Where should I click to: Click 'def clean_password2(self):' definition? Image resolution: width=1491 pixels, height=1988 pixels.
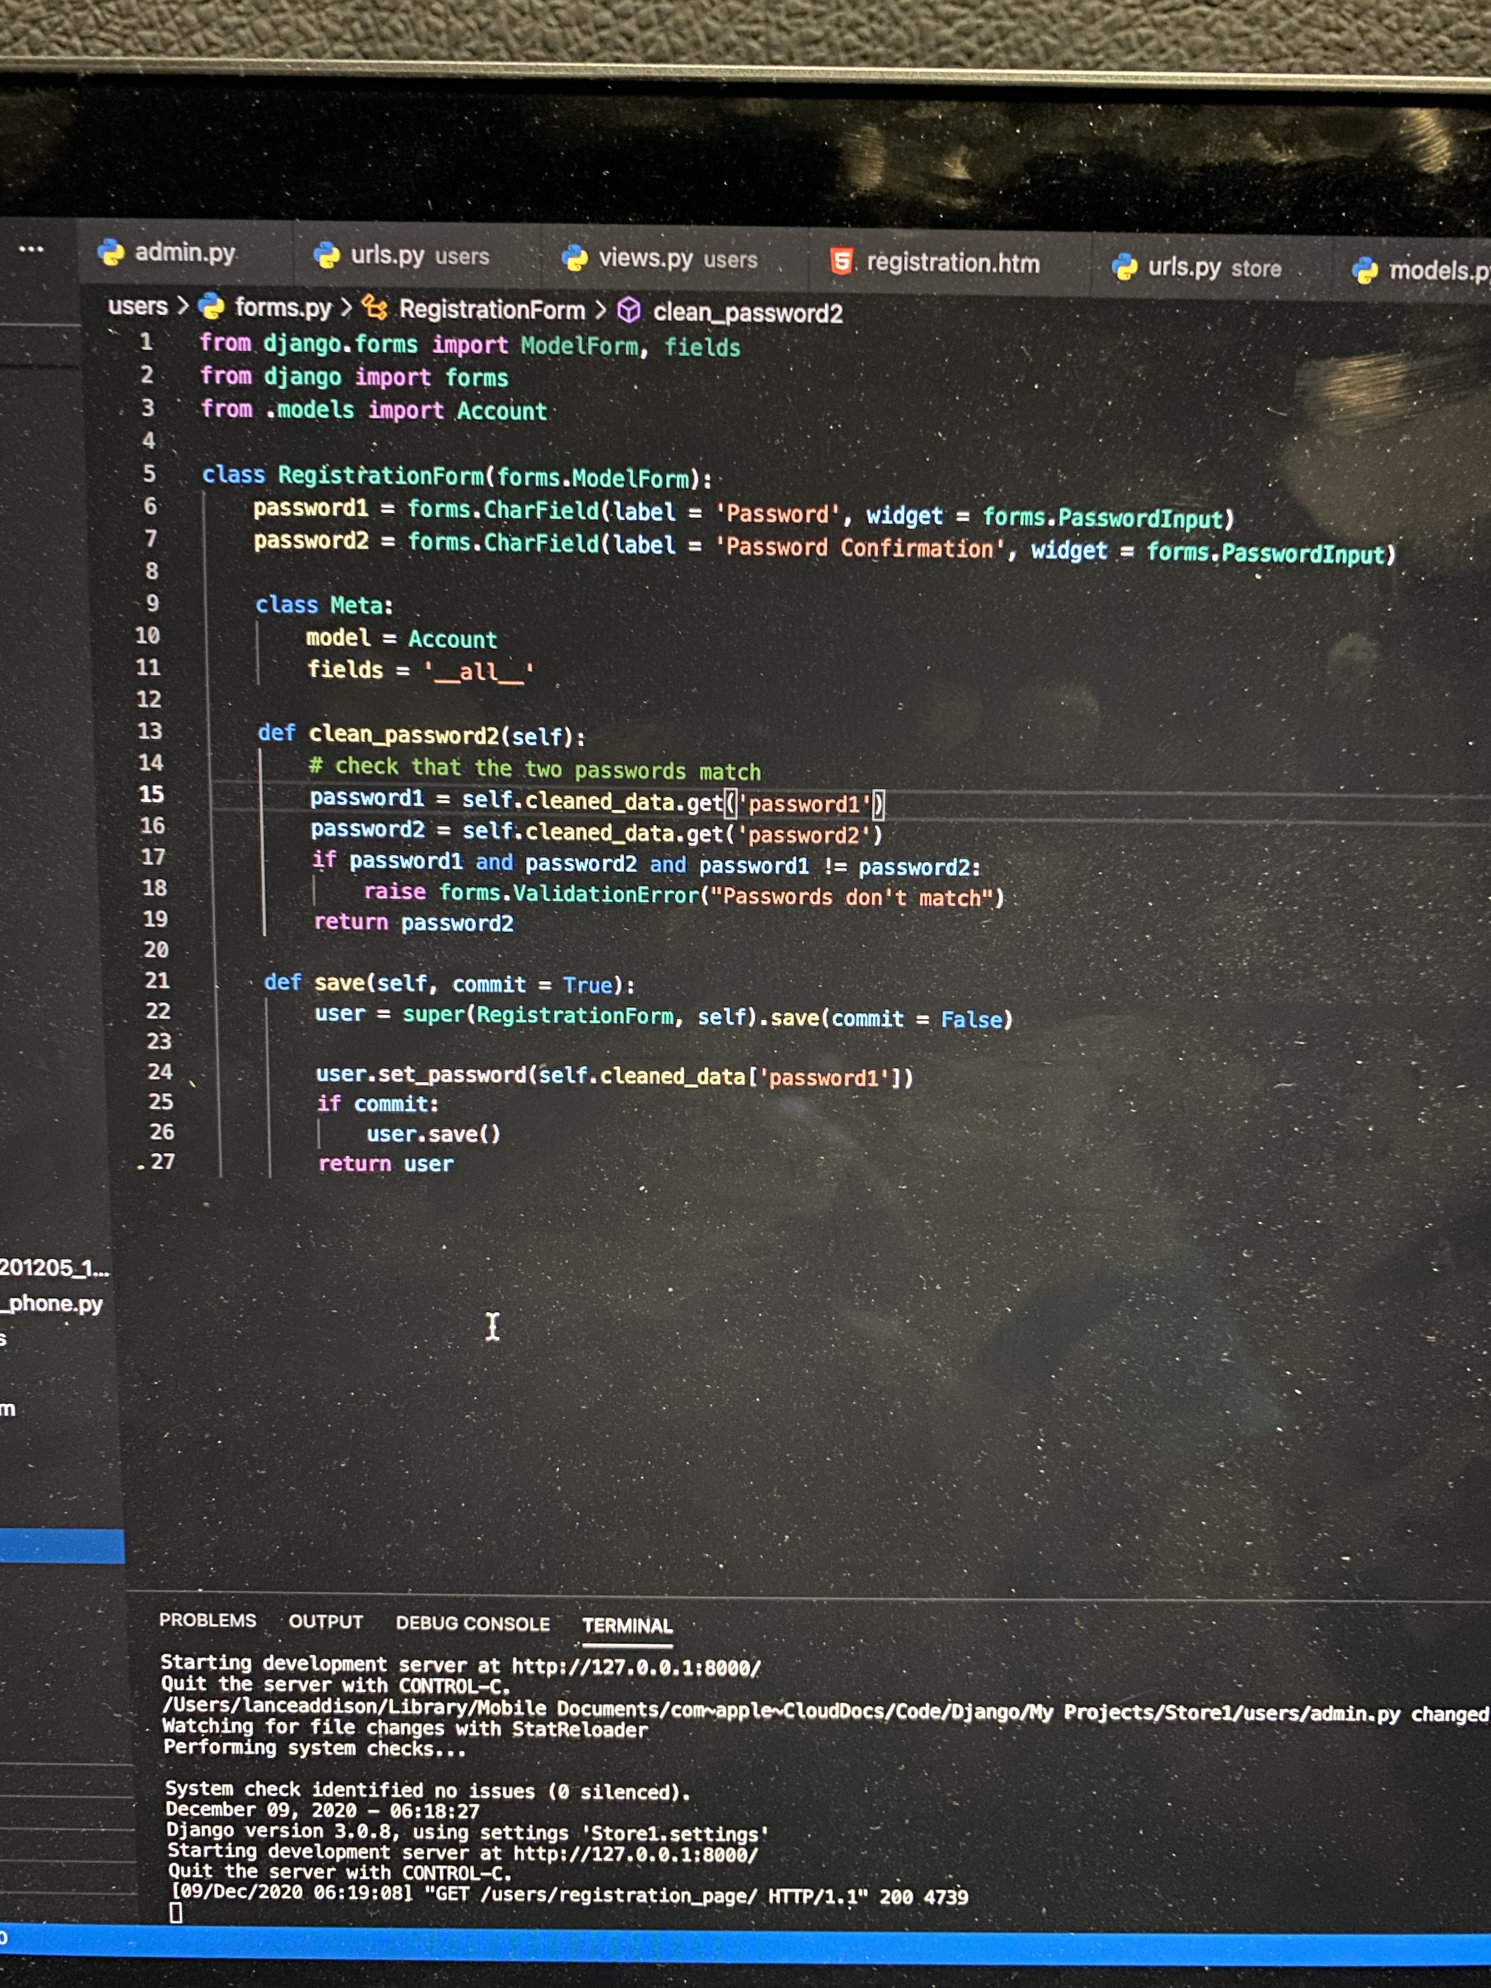422,734
